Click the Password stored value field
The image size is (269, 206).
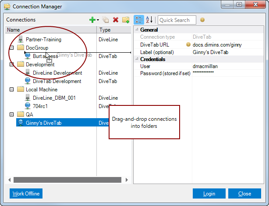228,73
